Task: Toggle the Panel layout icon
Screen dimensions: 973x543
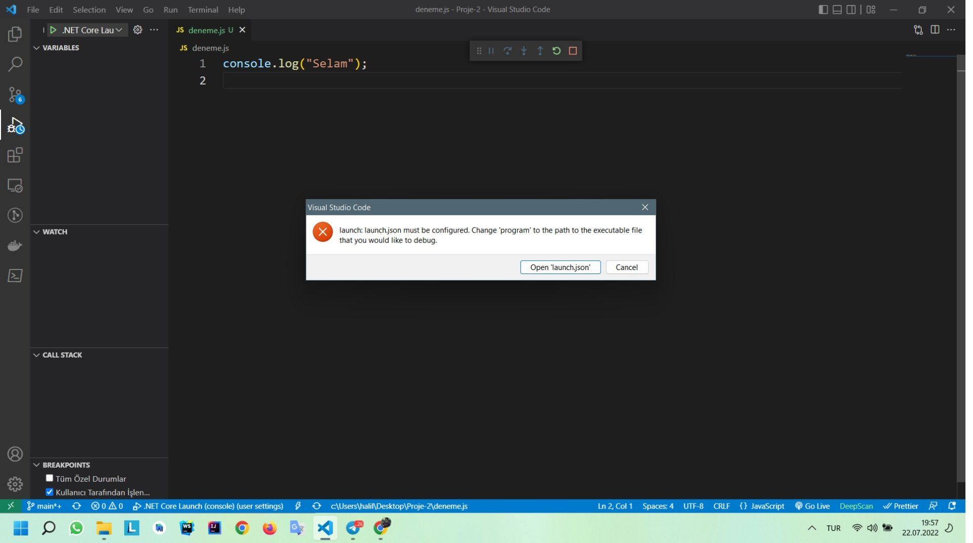Action: click(837, 10)
